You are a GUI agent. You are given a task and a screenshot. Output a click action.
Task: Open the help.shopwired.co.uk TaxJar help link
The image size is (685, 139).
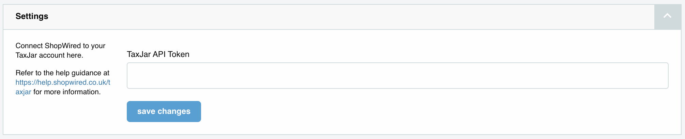click(63, 82)
